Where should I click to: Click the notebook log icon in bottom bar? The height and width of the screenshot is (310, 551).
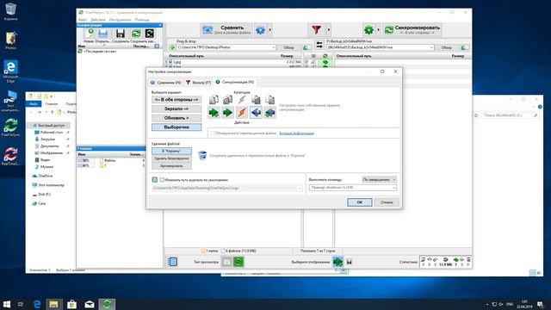click(172, 262)
